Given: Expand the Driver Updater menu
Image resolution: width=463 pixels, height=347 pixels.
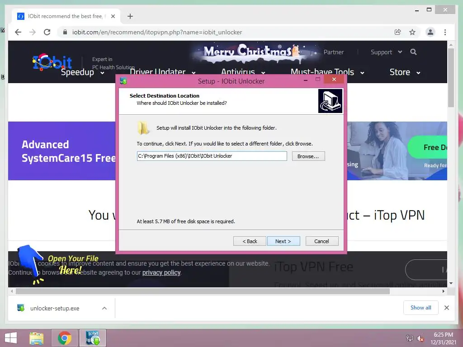Looking at the screenshot, I should [162, 72].
